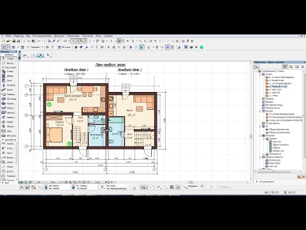Click the OK button in bottom bar
The width and height of the screenshot is (306, 230).
[x=211, y=187]
